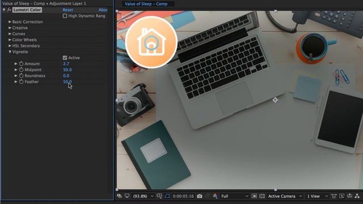Click the Roundness value 0.0
The width and height of the screenshot is (363, 204).
tap(66, 75)
